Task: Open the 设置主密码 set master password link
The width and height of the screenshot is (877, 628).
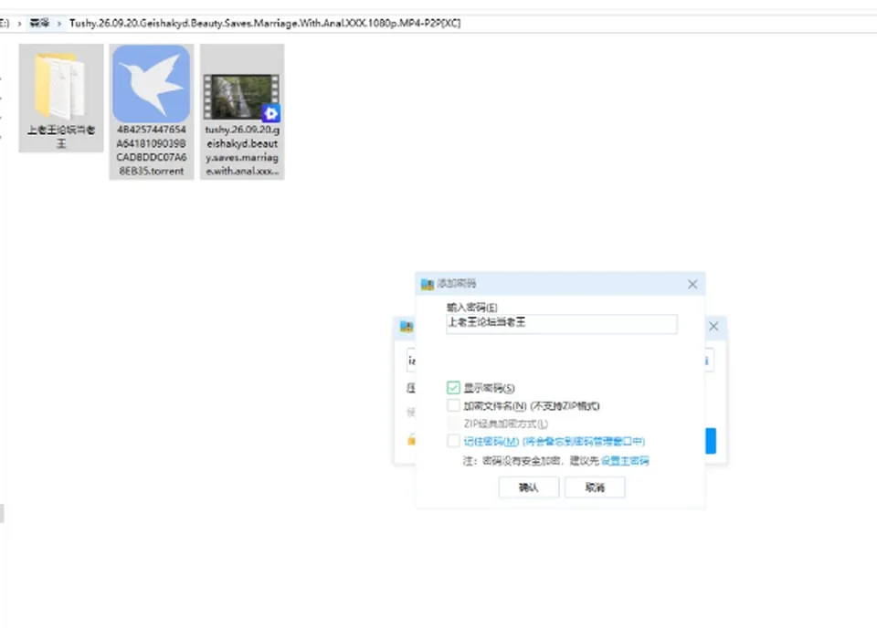Action: [x=625, y=461]
